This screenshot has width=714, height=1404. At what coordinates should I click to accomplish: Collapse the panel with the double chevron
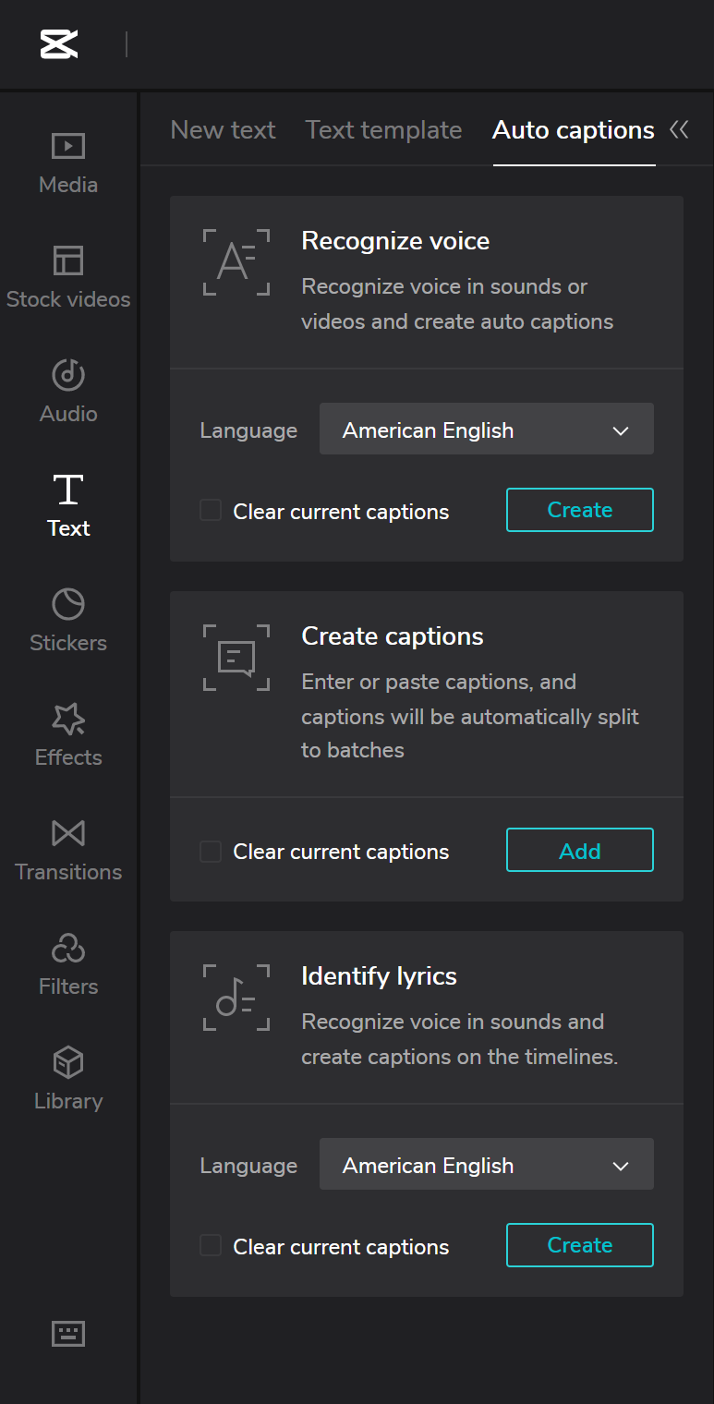[679, 130]
